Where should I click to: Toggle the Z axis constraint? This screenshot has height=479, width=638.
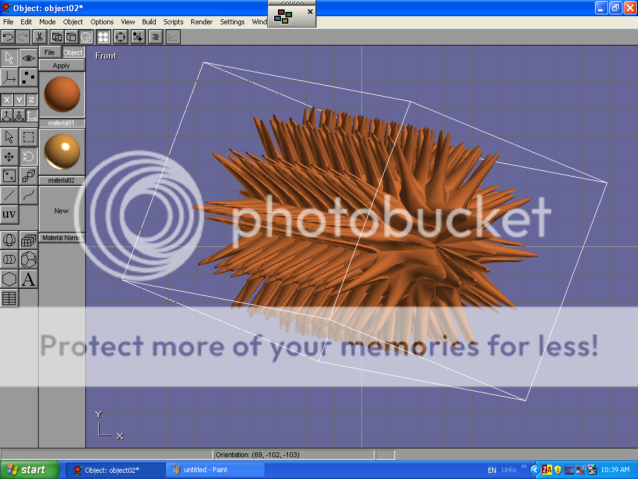31,99
